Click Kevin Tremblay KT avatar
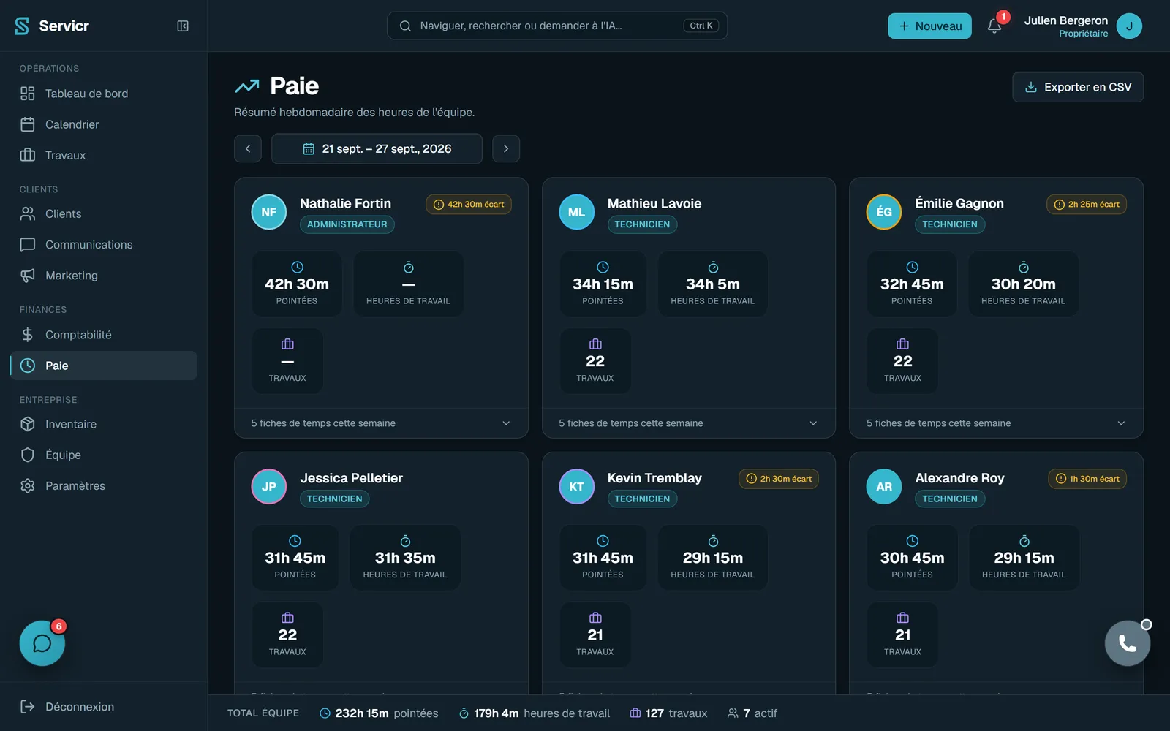Viewport: 1170px width, 731px height. [x=577, y=486]
